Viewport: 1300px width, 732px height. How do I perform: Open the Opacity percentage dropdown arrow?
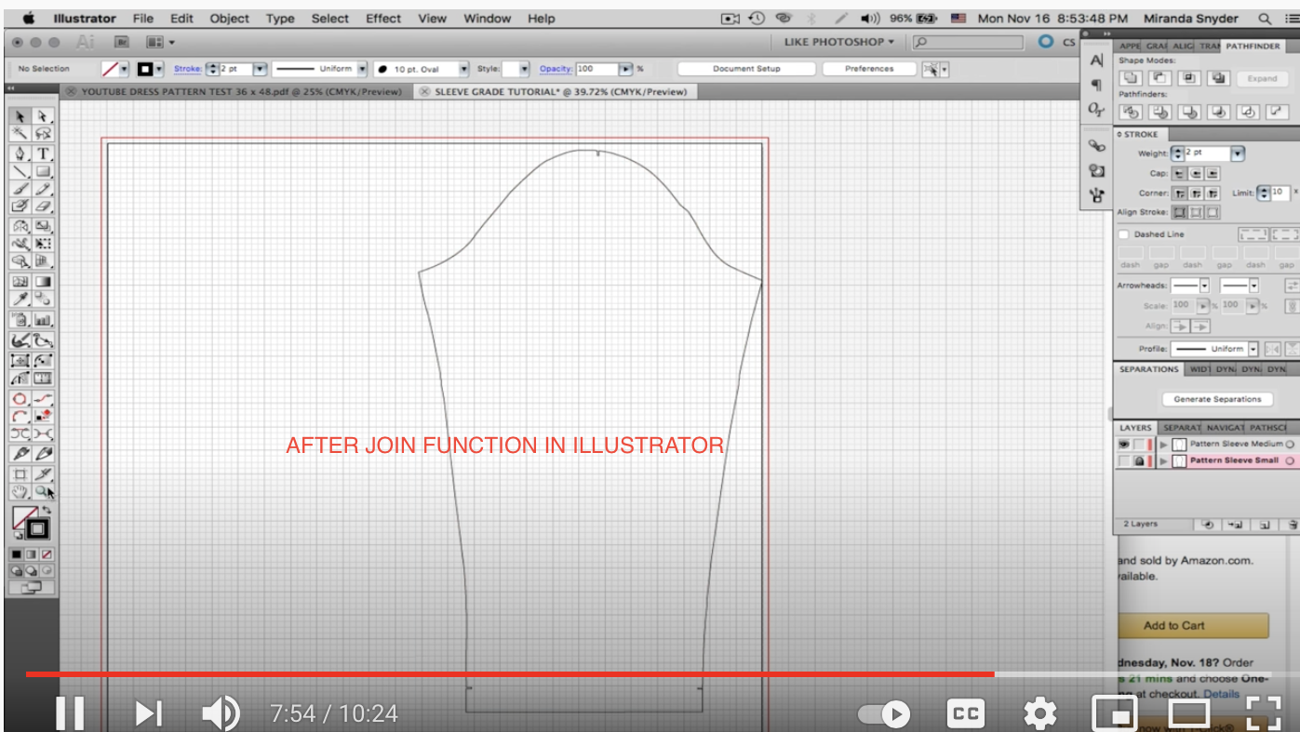click(x=625, y=69)
